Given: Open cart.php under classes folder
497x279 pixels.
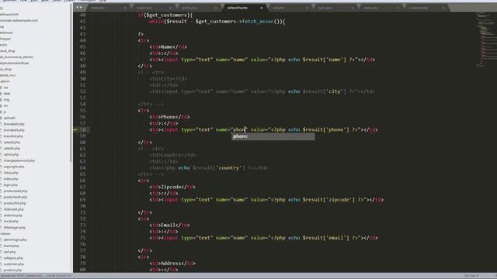Looking at the screenshot, I should [x=9, y=252].
